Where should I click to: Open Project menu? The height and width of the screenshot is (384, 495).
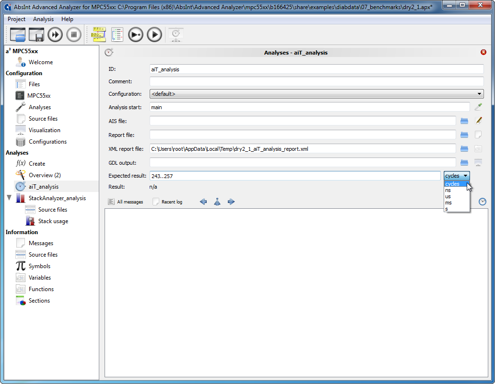coord(16,19)
